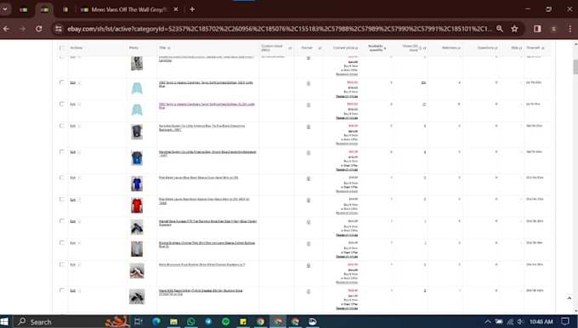This screenshot has height=328, width=578.
Task: Close the Mens Vans Off The Wall tab
Action: [x=176, y=9]
